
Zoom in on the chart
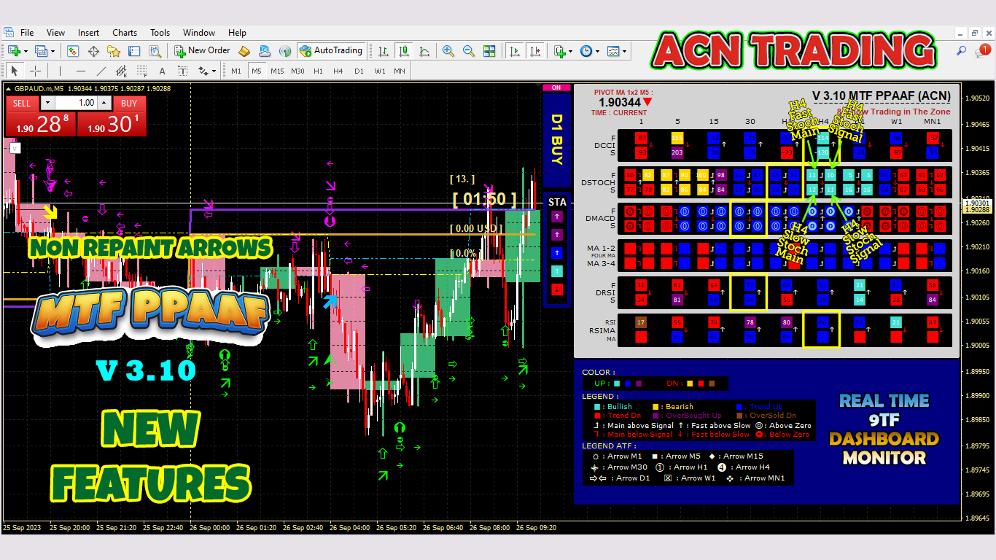(x=448, y=51)
